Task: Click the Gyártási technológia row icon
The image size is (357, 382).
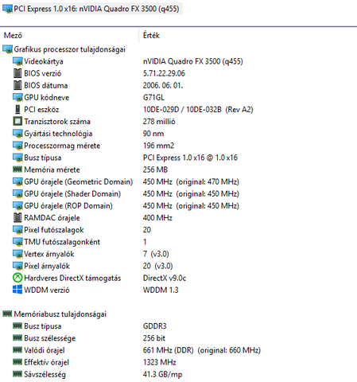Action: (x=17, y=134)
